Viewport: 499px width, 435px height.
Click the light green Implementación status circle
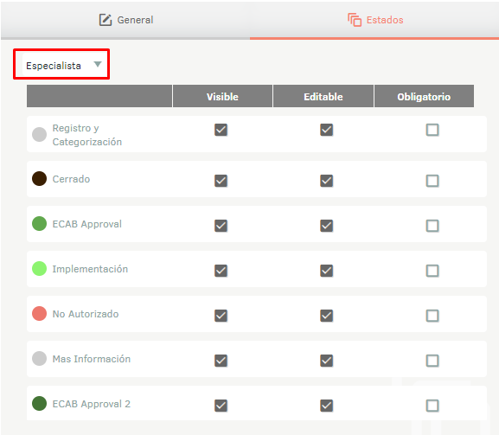click(40, 269)
